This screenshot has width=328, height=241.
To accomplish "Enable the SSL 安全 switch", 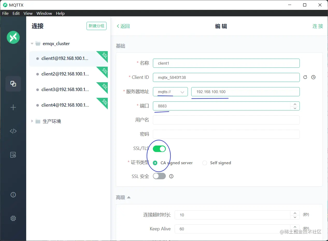I will click(159, 176).
